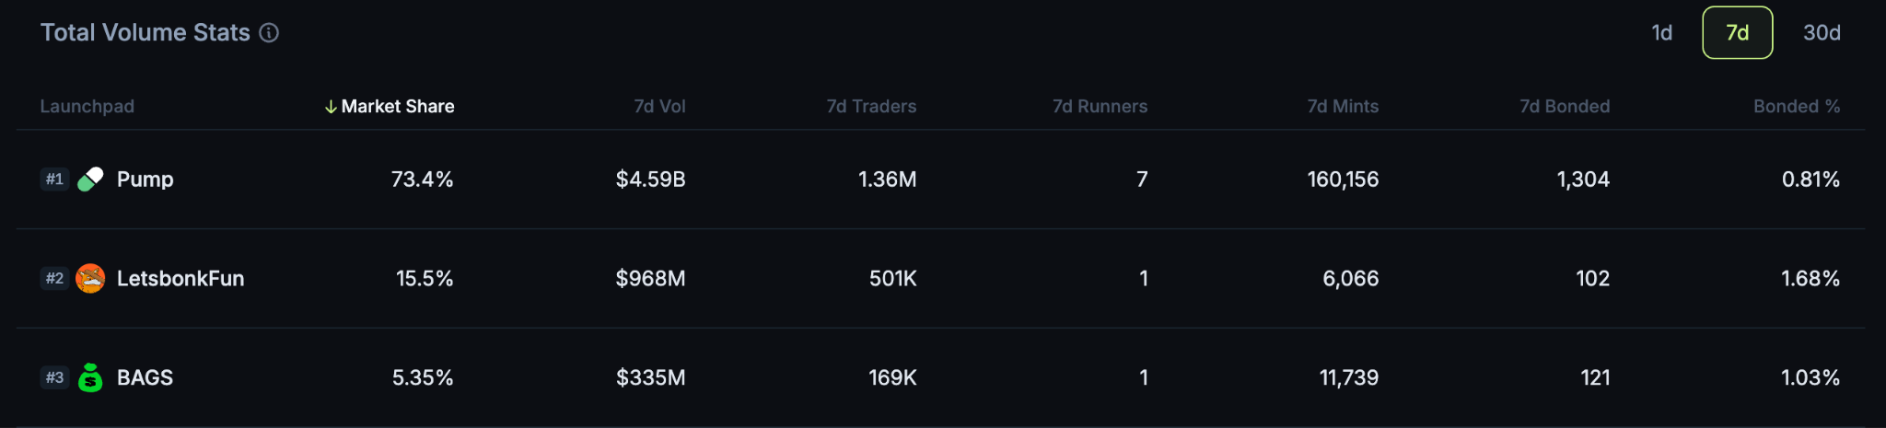Click the #2 rank badge
The height and width of the screenshot is (428, 1886).
coord(54,278)
